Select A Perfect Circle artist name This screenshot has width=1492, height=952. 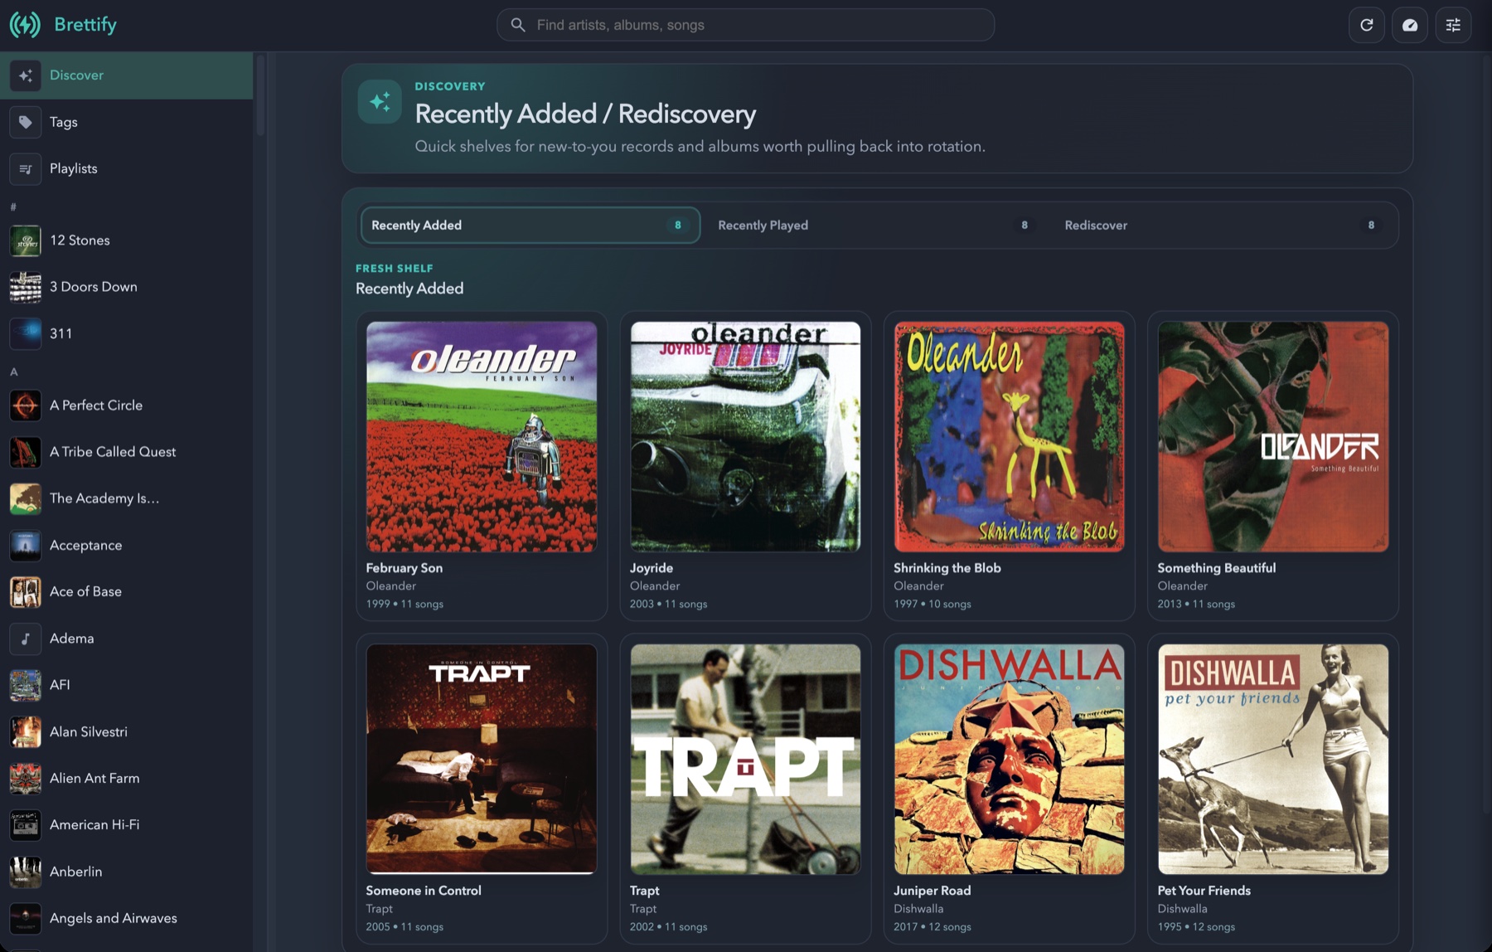coord(96,406)
